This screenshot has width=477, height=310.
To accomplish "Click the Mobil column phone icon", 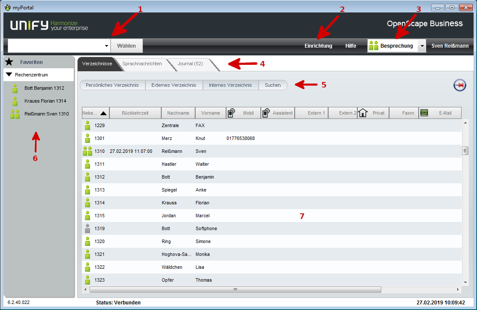I will coord(231,113).
